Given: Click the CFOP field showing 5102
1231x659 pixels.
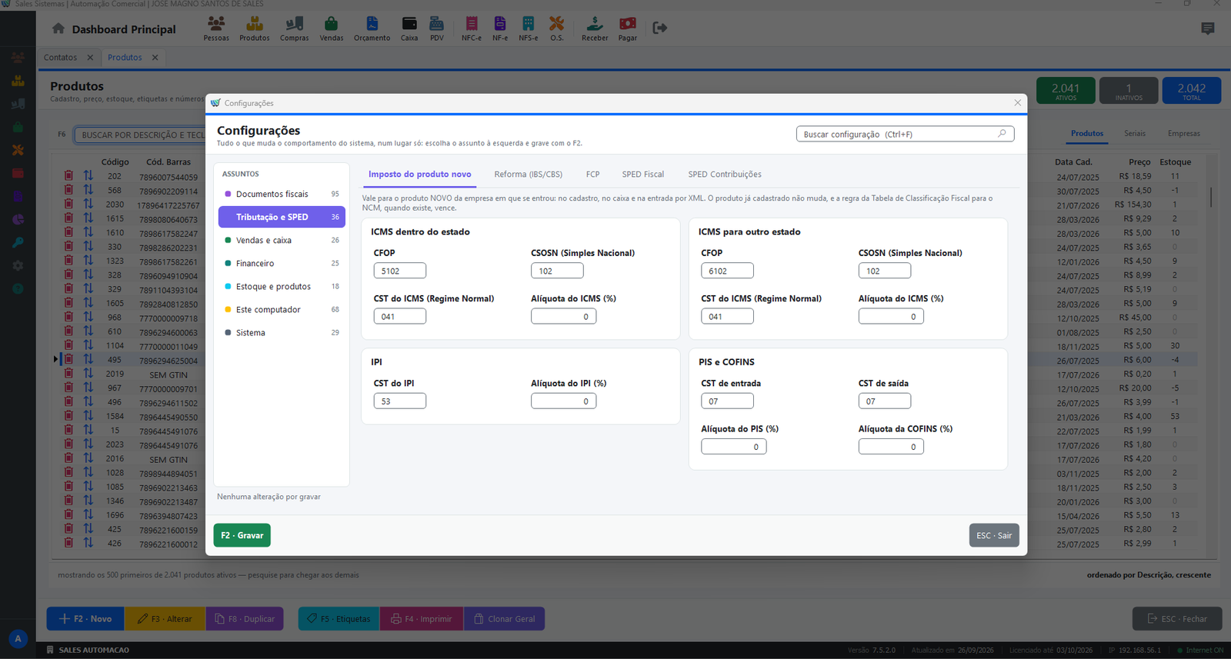Looking at the screenshot, I should point(400,271).
